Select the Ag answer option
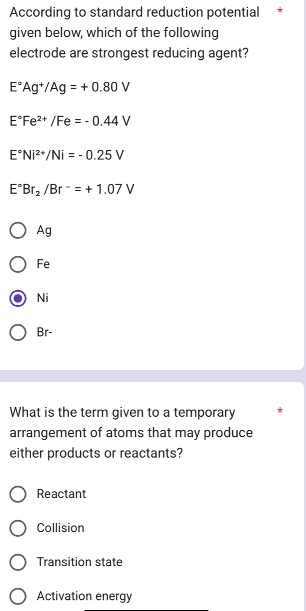Screen dimensions: 306x611 (x=18, y=231)
